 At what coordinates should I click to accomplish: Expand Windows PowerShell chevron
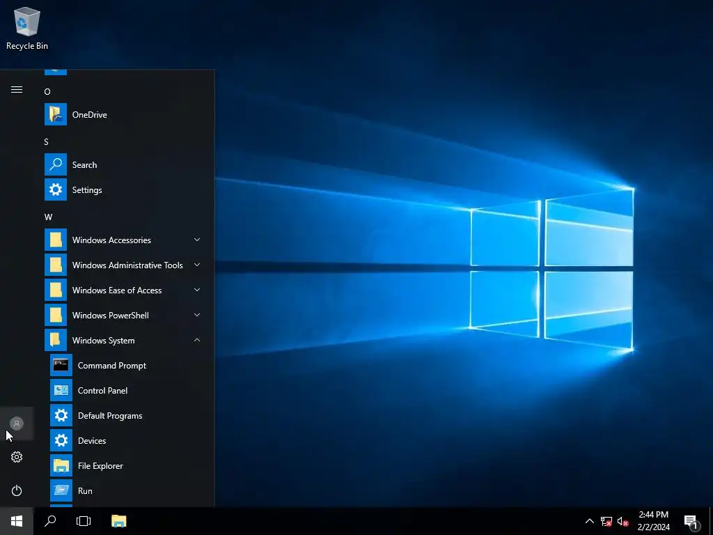click(x=197, y=315)
